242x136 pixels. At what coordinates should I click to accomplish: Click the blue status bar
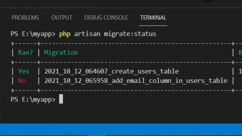pyautogui.click(x=121, y=129)
